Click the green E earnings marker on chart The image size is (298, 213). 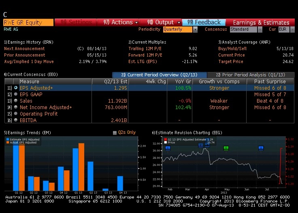point(226,148)
